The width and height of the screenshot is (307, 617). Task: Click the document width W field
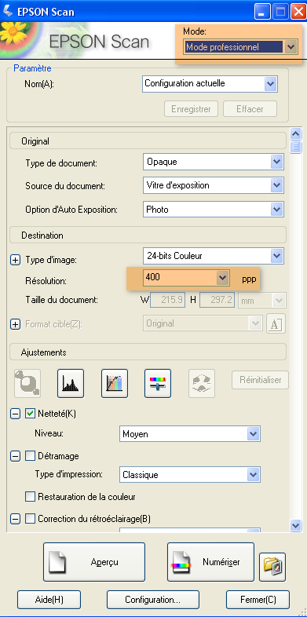click(167, 300)
